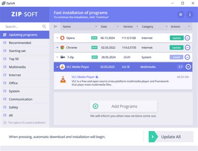Update Chrome with its Update button
Viewport: 198px width, 151px height.
(176, 48)
